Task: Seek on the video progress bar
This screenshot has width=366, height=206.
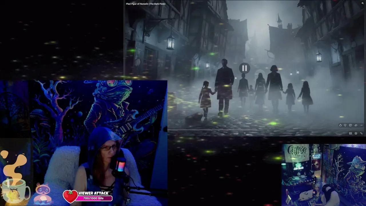Action: (265, 130)
